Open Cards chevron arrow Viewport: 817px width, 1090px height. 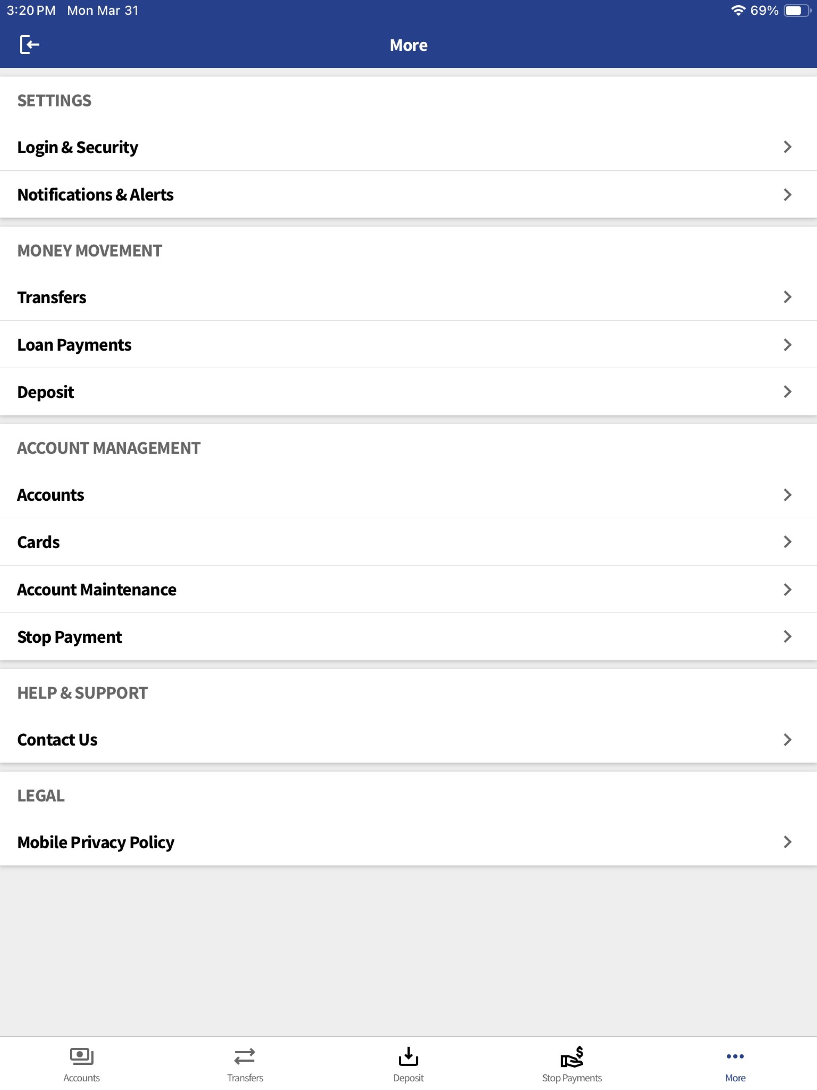787,542
